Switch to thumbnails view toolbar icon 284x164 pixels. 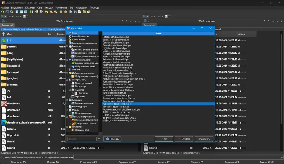coord(26,12)
